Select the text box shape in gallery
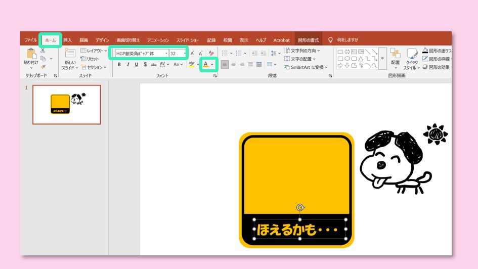The image size is (478, 269). tap(354, 52)
